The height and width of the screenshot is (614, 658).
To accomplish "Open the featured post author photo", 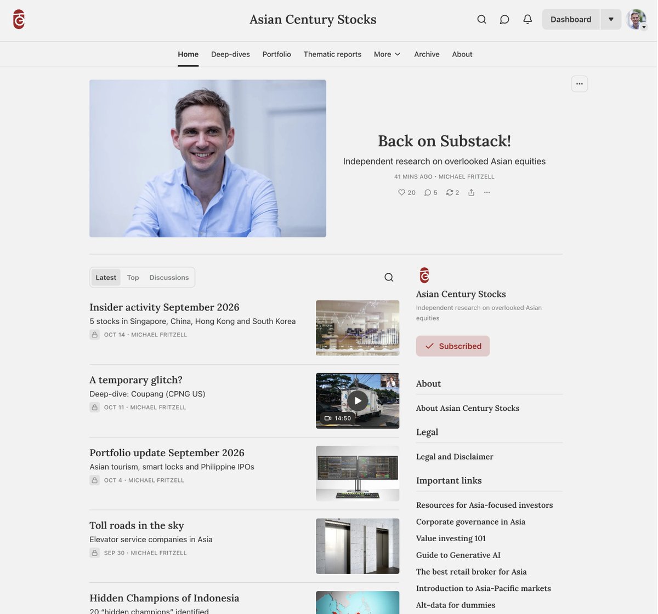I will (x=208, y=158).
